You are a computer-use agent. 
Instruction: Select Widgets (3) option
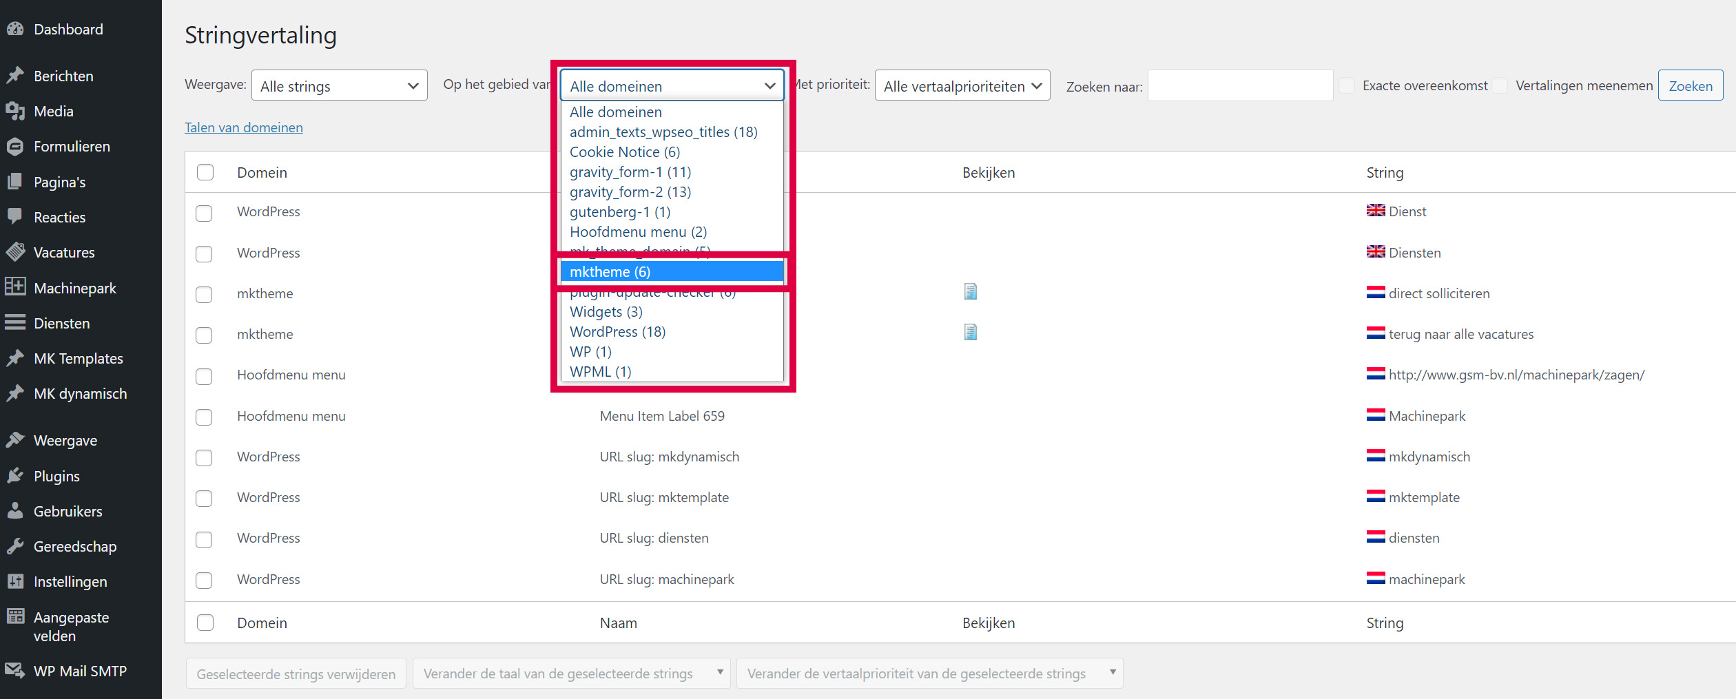click(672, 311)
